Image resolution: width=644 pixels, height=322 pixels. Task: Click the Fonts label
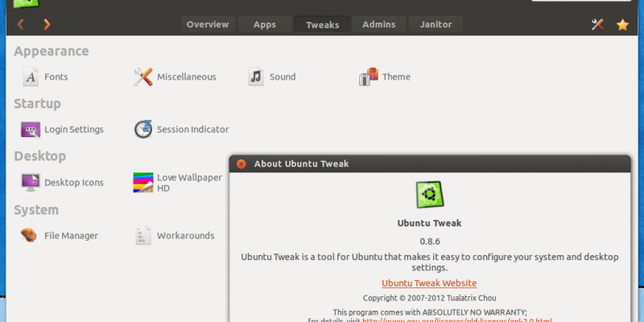[56, 76]
